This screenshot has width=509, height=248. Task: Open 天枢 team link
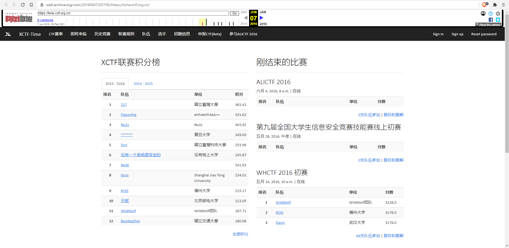[x=125, y=201]
